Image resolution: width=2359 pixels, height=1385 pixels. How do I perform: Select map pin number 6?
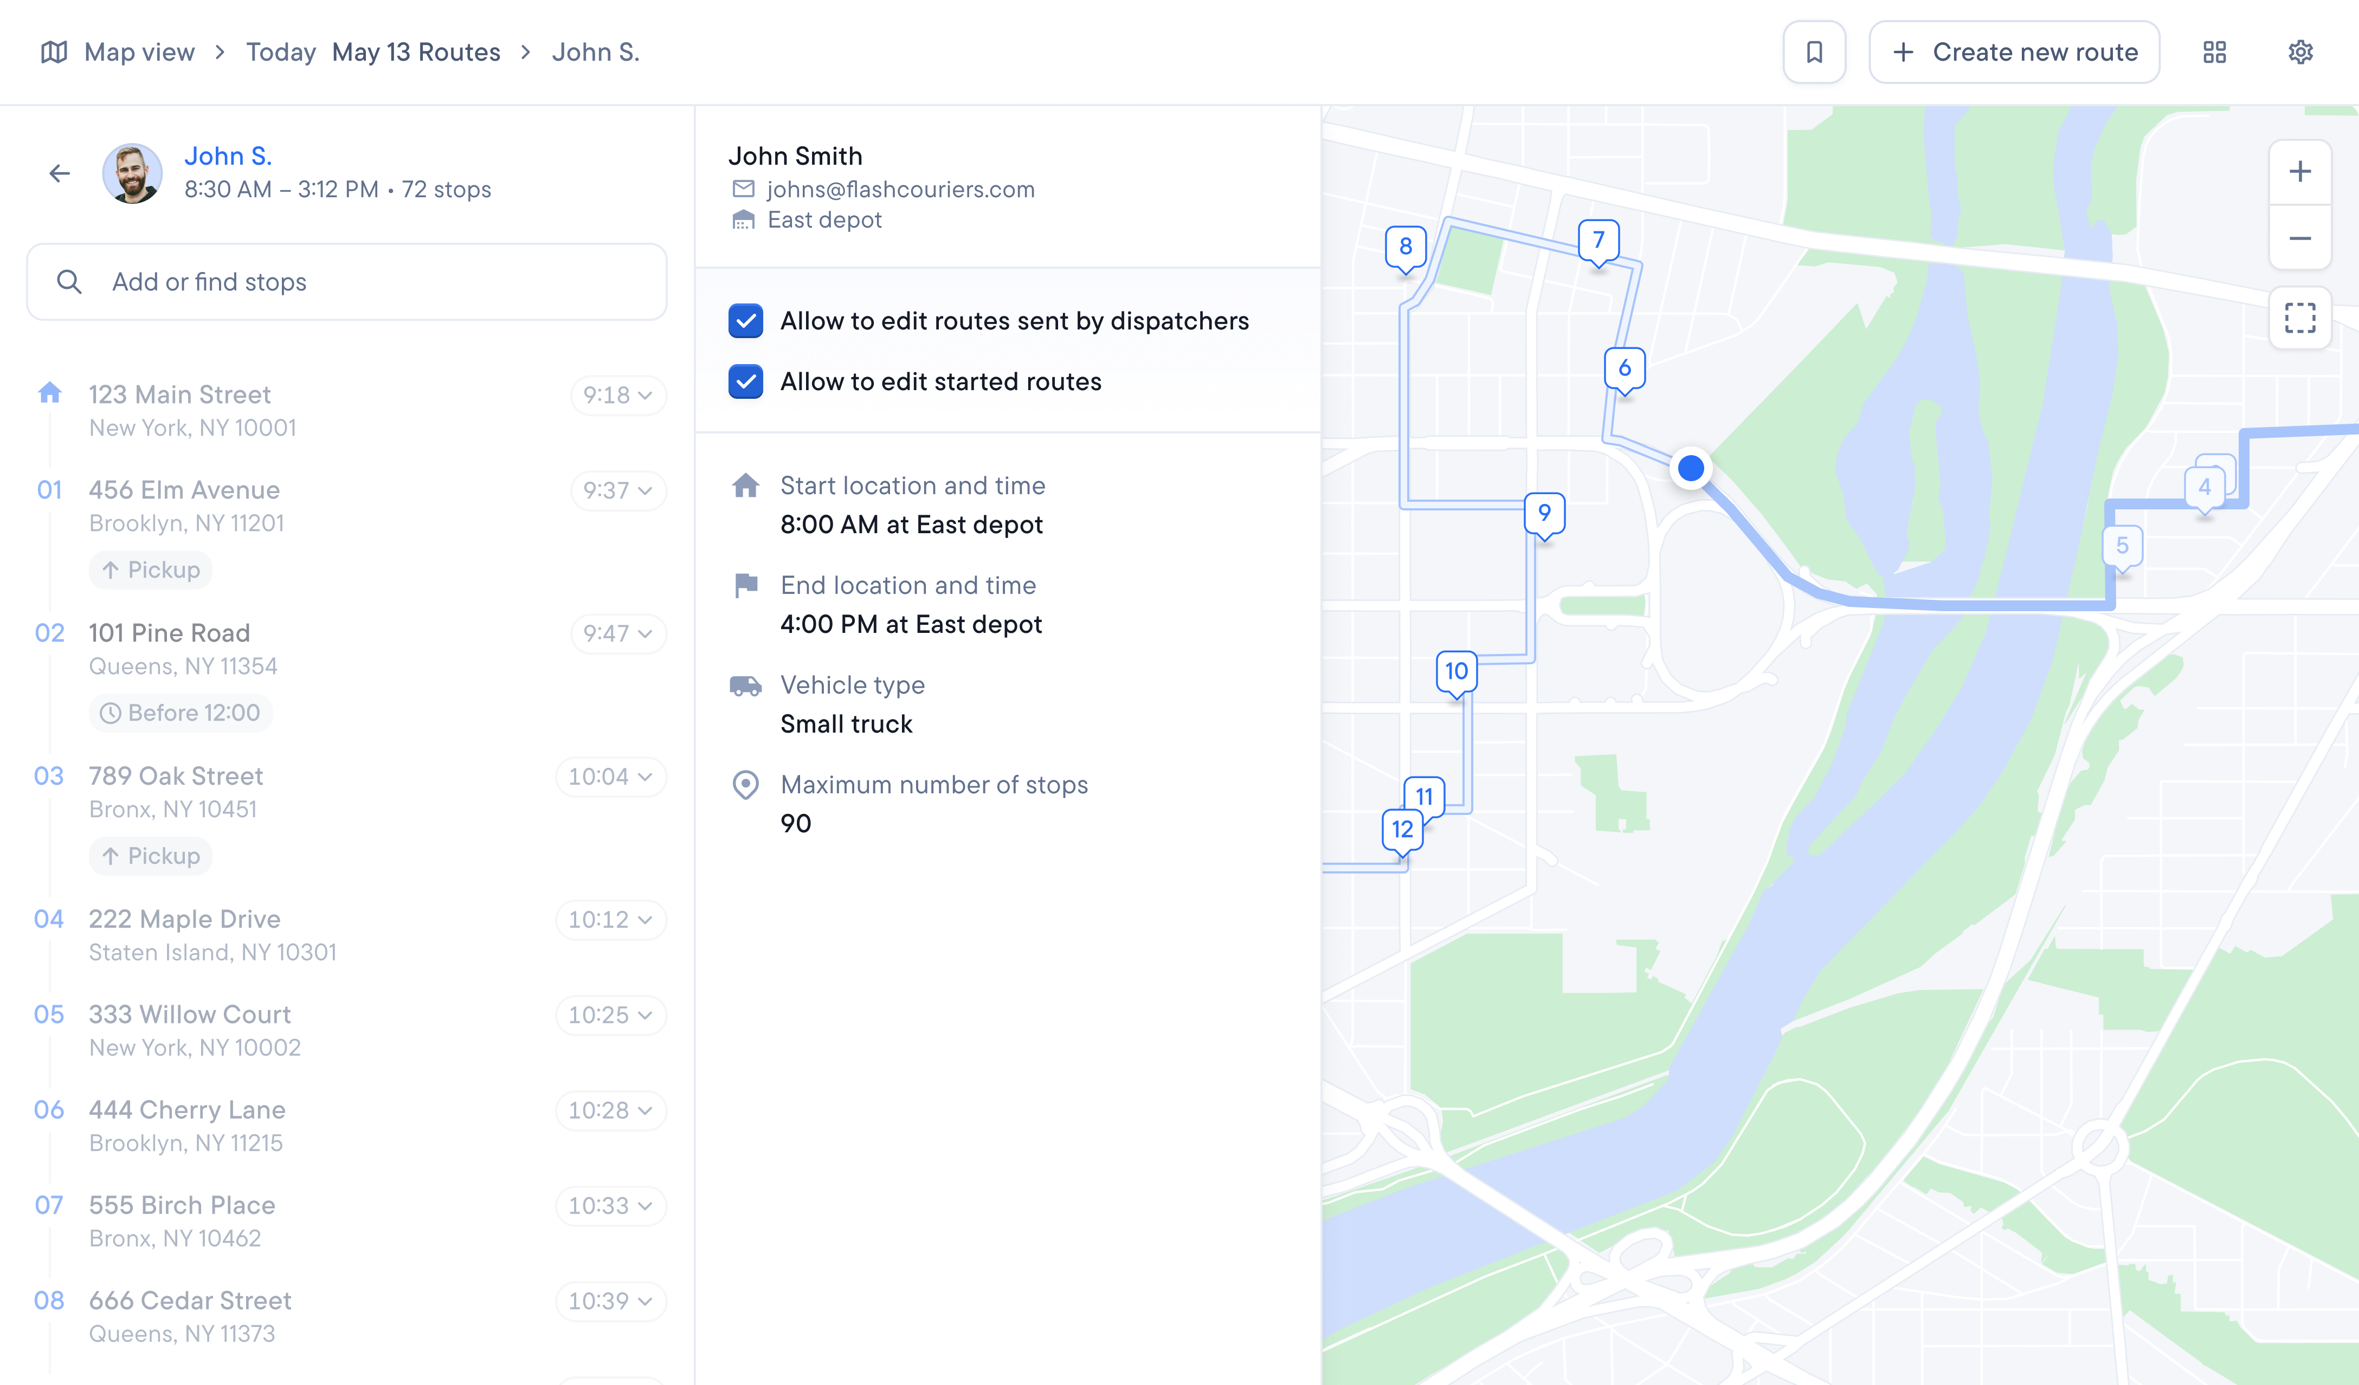click(x=1624, y=370)
